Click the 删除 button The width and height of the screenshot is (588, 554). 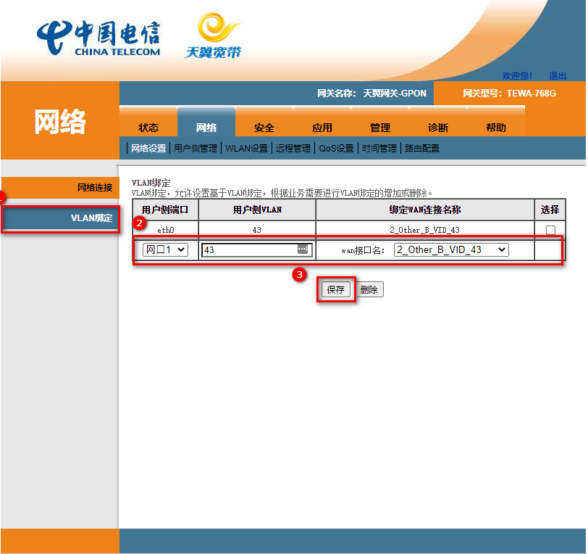click(369, 289)
